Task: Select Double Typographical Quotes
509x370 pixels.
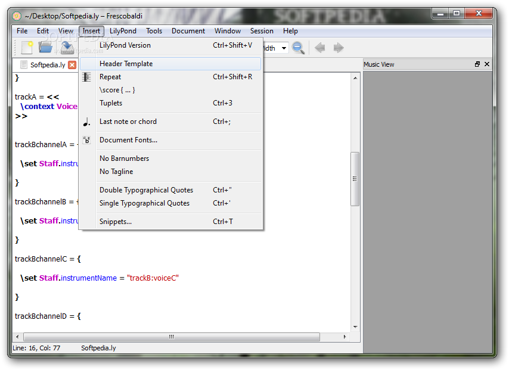Action: [170, 190]
